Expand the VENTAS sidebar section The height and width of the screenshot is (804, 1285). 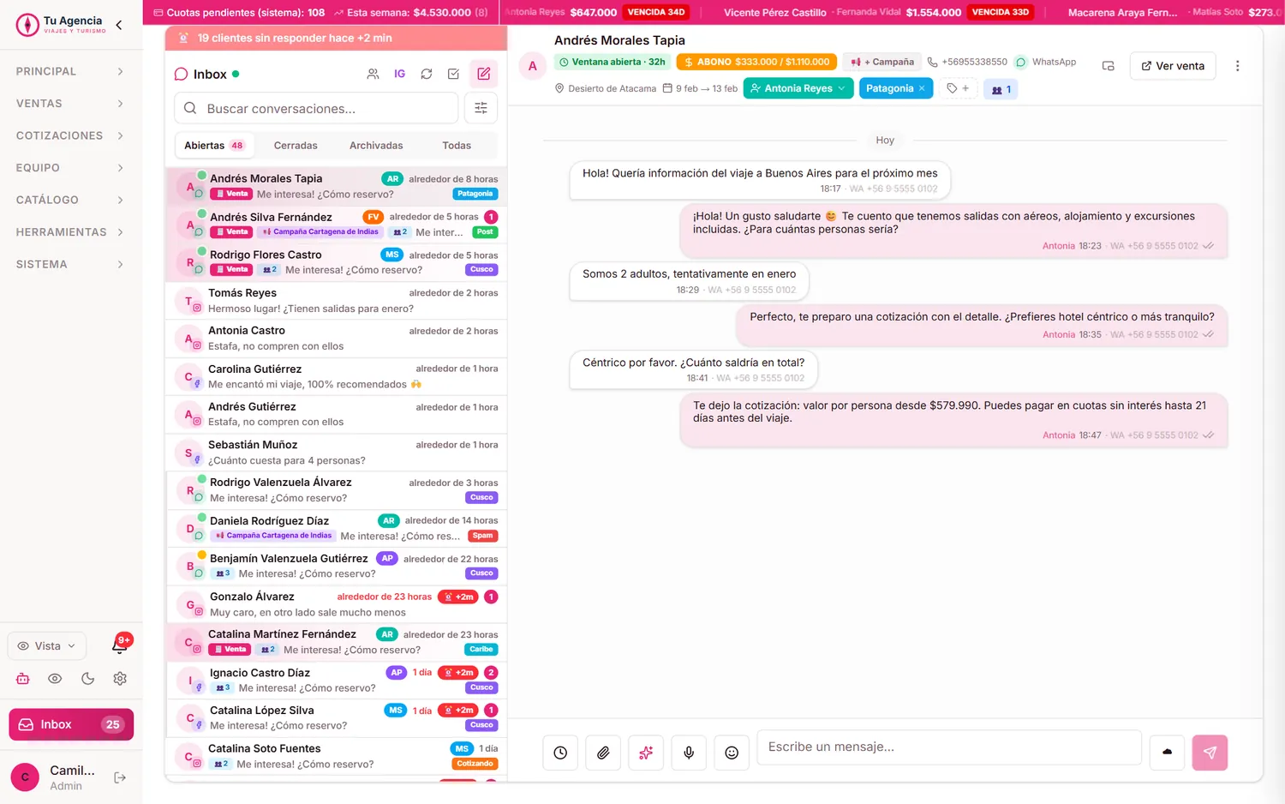click(70, 104)
